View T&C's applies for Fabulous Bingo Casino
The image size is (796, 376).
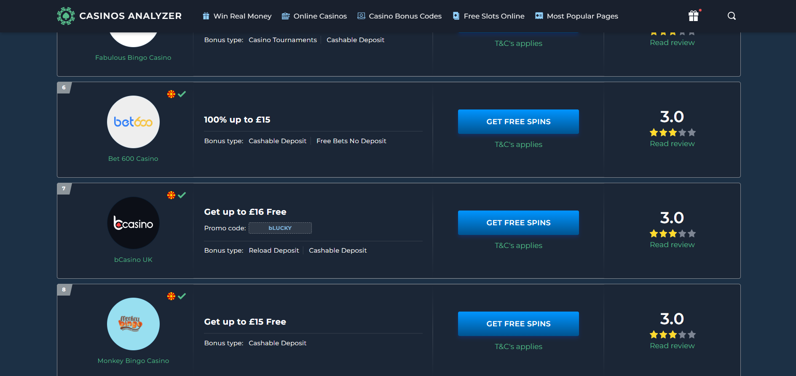[x=518, y=43]
